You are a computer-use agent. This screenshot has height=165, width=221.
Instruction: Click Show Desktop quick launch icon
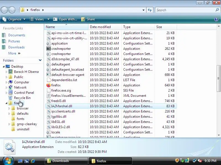[20, 161]
